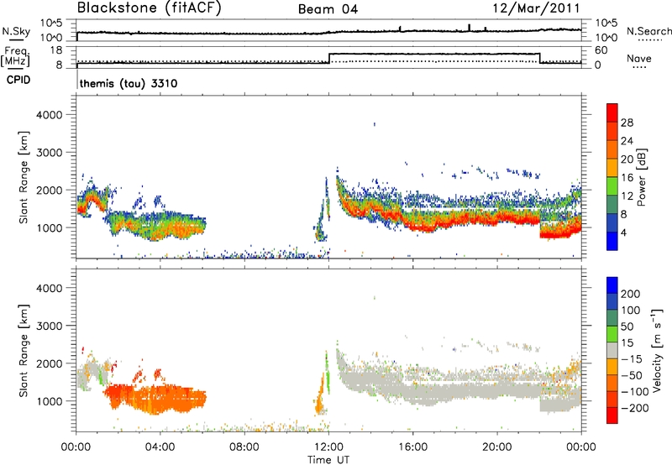Pick the bright green 15–50 Velocity colorbar segment
The image size is (672, 465).
tap(612, 334)
